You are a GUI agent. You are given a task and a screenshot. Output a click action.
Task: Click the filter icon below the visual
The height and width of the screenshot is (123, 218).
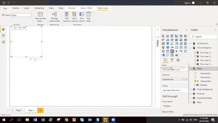click(x=31, y=59)
